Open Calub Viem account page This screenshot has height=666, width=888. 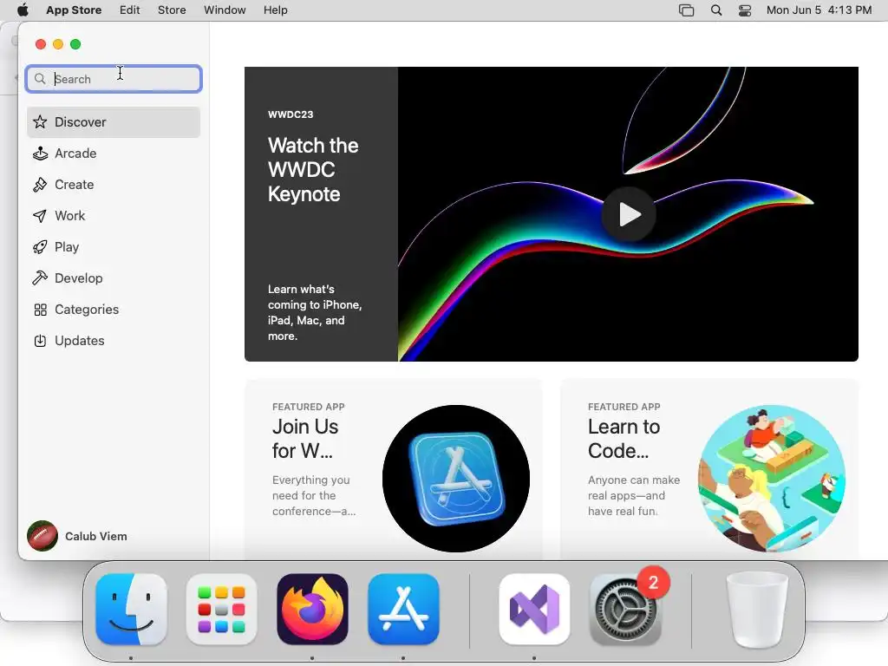[x=77, y=536]
